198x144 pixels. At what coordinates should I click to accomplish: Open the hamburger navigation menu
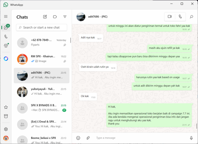coord(6,17)
